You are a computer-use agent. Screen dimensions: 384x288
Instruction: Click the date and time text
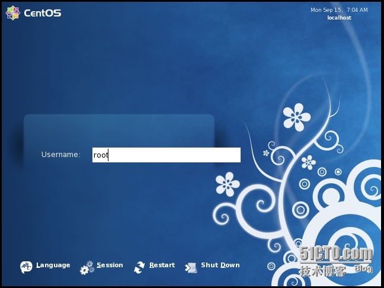pos(339,10)
